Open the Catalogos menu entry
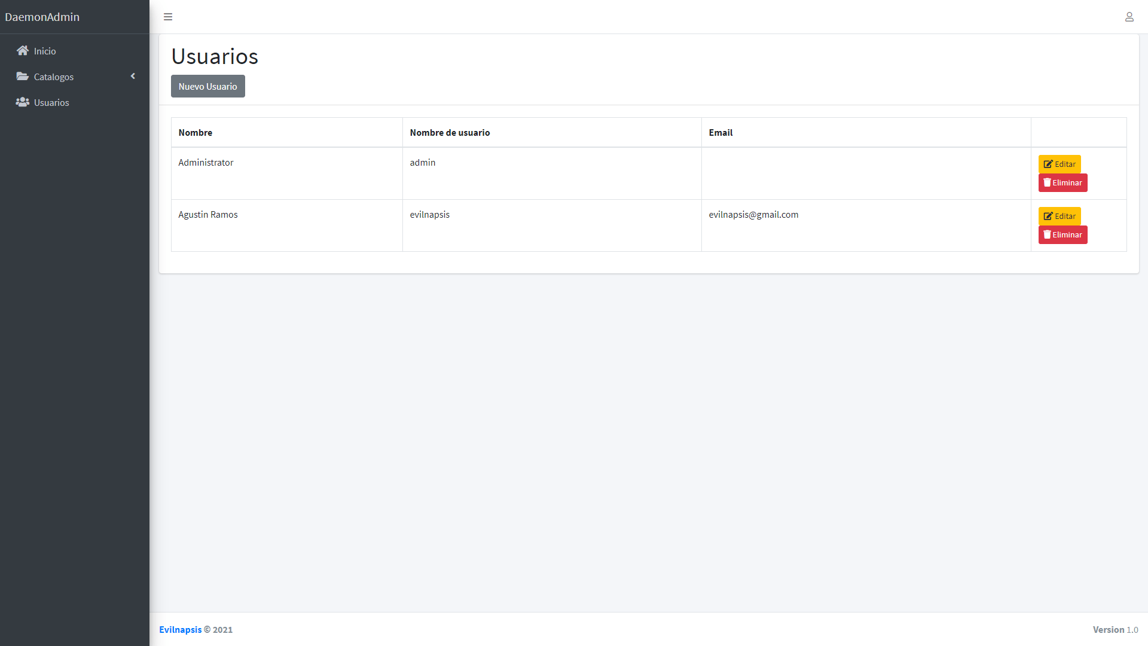 (54, 77)
